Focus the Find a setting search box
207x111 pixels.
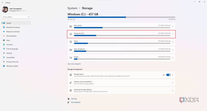16,17
